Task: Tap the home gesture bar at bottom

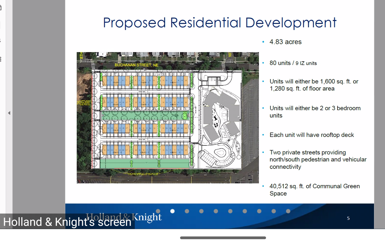Action: 223,238
